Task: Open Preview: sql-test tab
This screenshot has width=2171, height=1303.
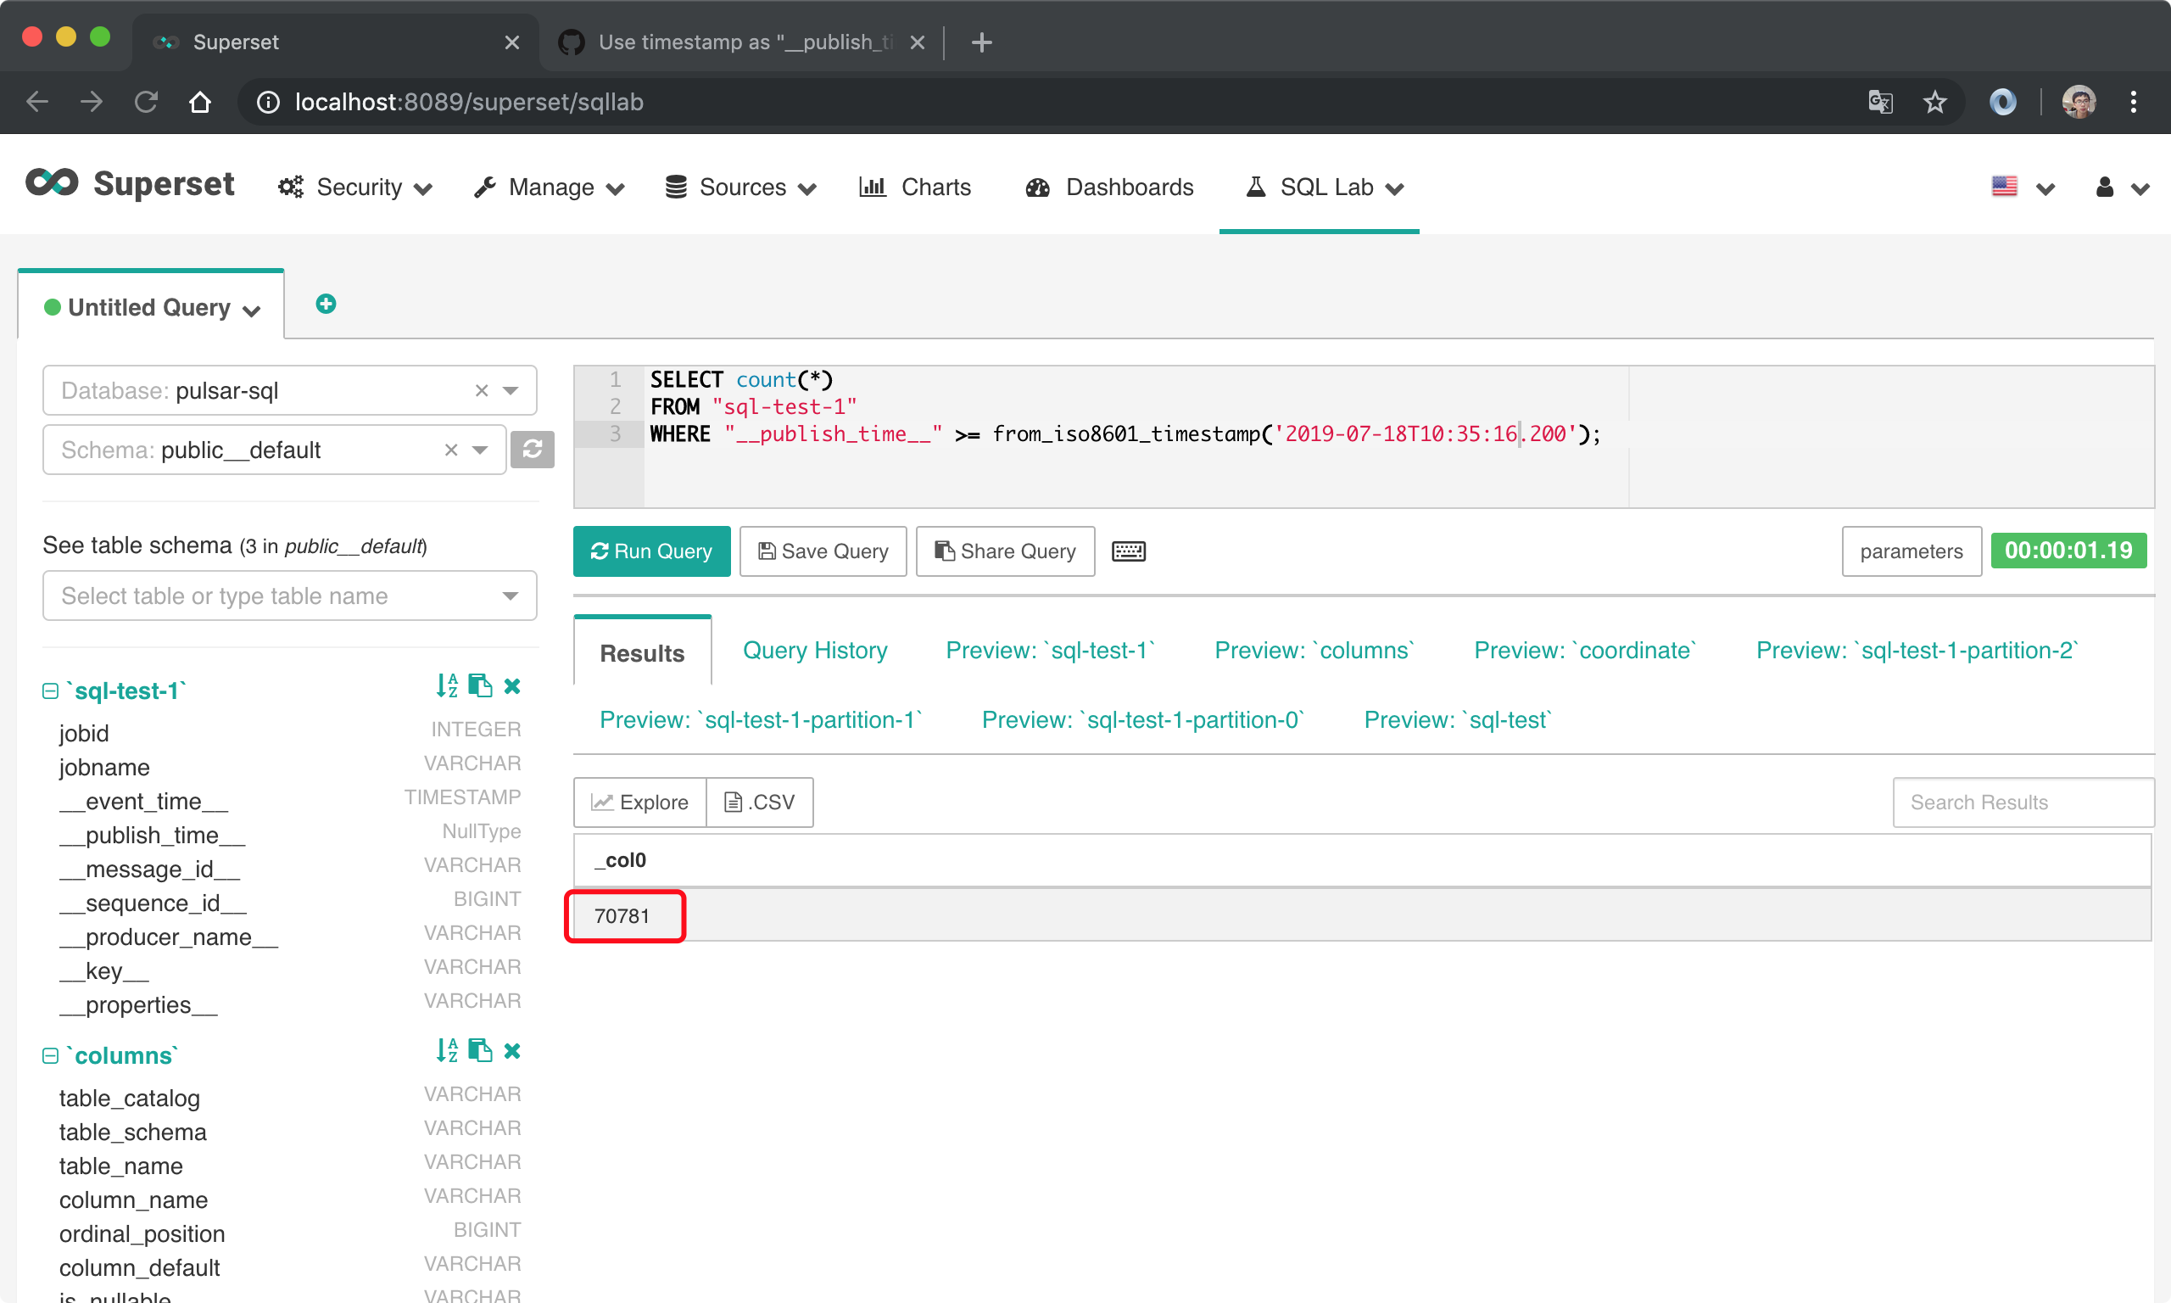Action: 1458,720
